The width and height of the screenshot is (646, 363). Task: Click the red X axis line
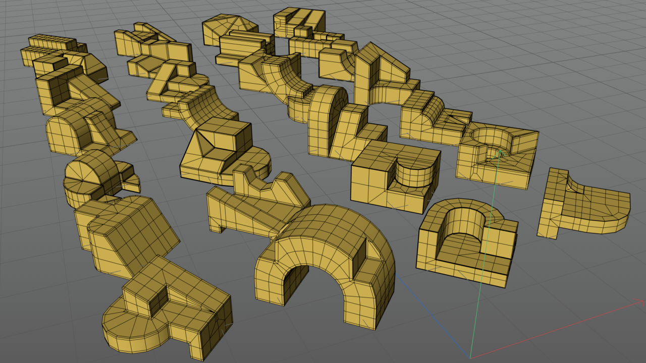[558, 329]
